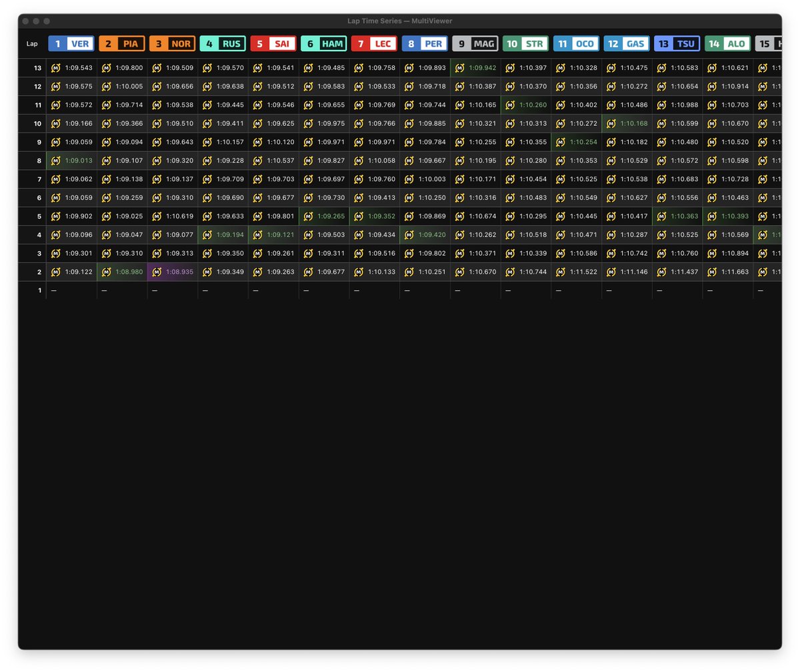Click tyre icon next to RUS's 1:10.157
This screenshot has height=672, width=800.
[x=207, y=142]
